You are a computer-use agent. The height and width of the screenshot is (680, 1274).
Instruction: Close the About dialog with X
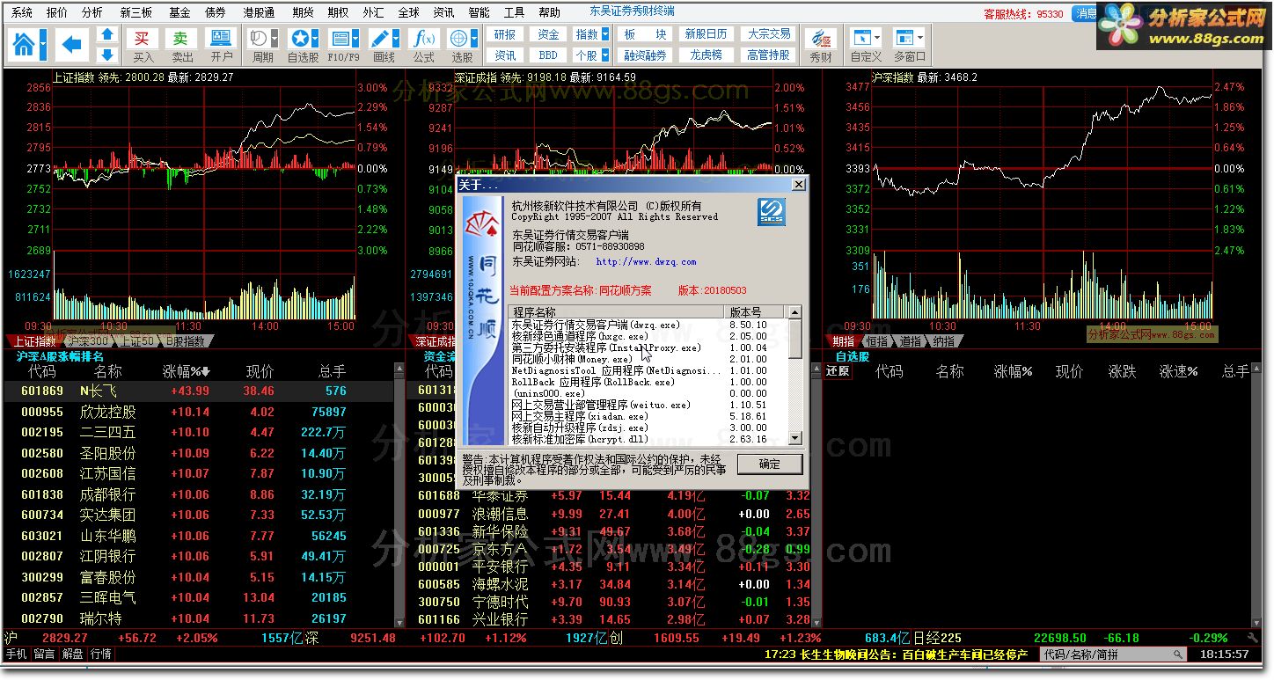(798, 185)
